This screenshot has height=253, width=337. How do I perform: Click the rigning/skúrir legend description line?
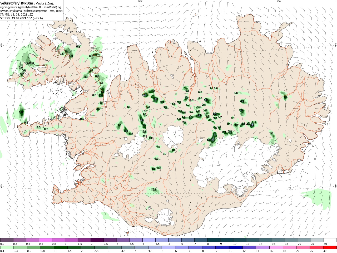coord(31,7)
